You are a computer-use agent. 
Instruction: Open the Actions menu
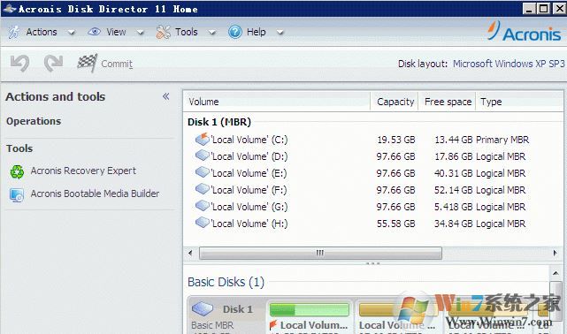[x=42, y=32]
